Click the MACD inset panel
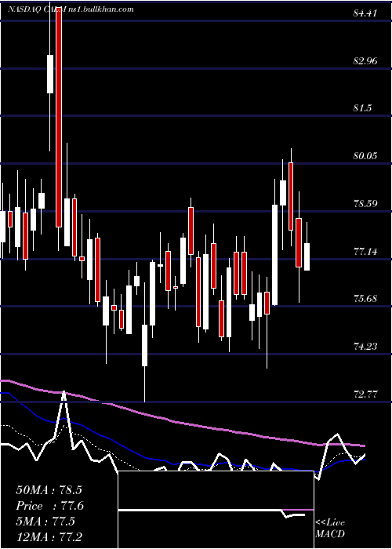This screenshot has height=549, width=392. click(x=216, y=510)
